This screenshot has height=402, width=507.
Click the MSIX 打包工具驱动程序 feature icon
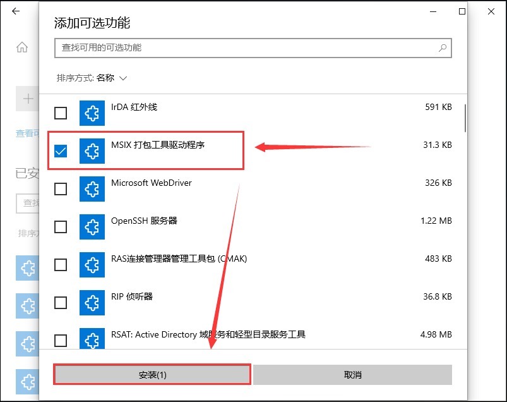pos(92,151)
